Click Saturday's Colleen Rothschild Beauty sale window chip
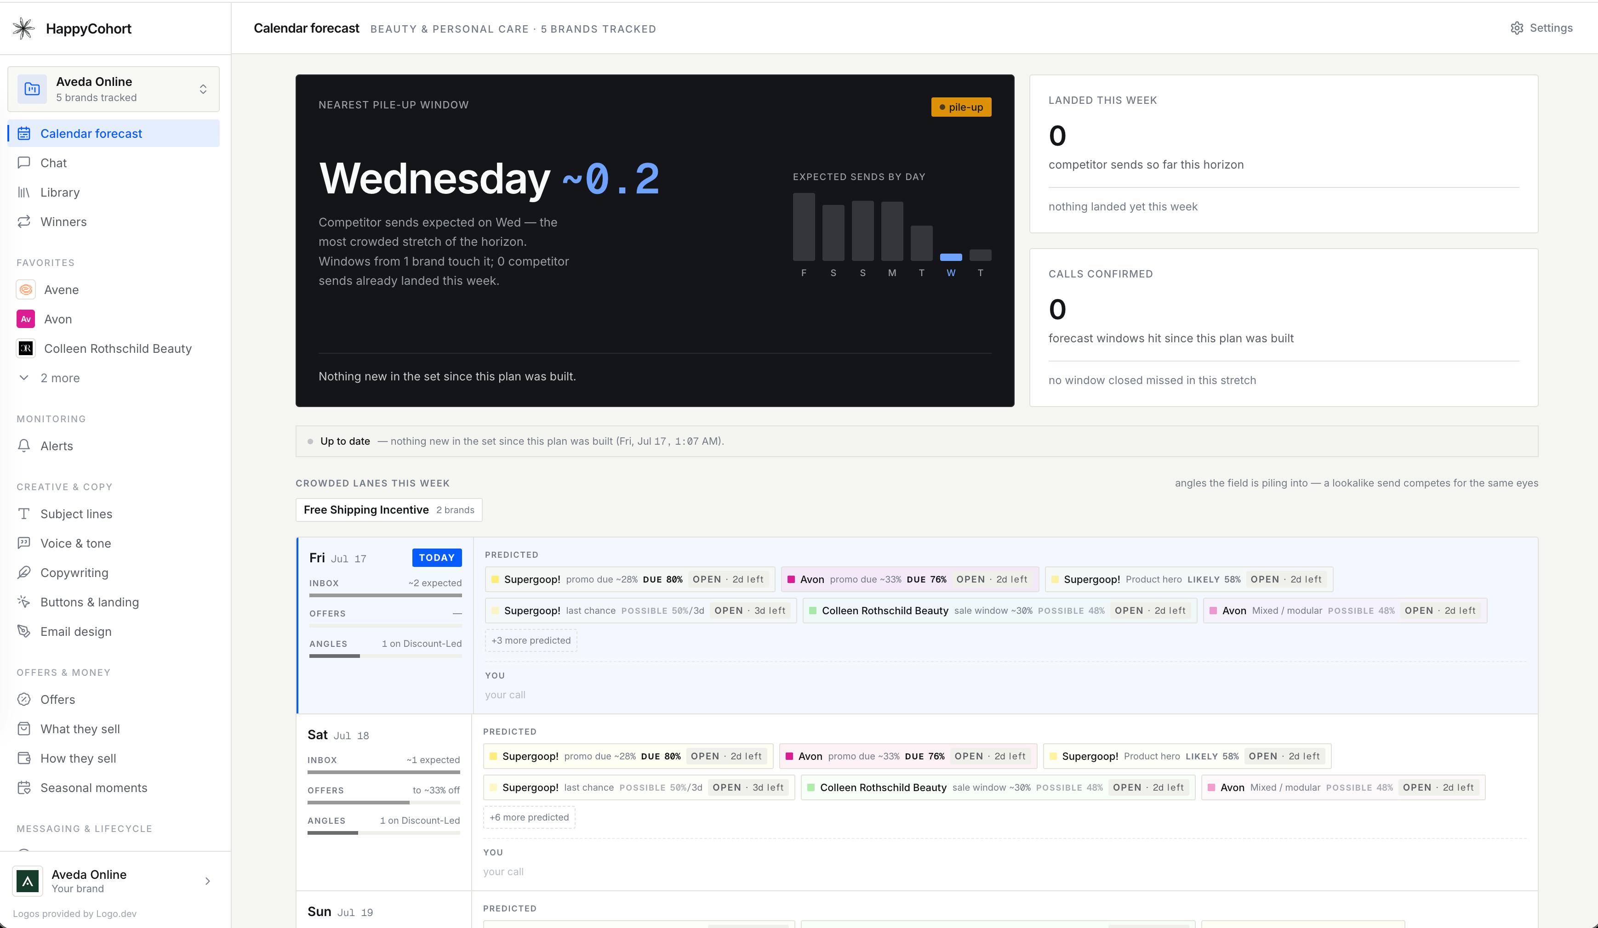Image resolution: width=1598 pixels, height=928 pixels. pyautogui.click(x=998, y=787)
